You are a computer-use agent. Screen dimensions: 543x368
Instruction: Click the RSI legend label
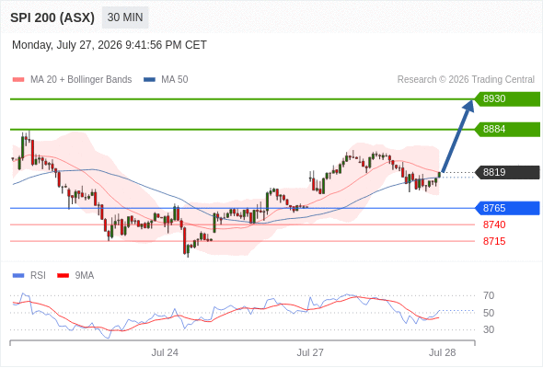tap(38, 276)
